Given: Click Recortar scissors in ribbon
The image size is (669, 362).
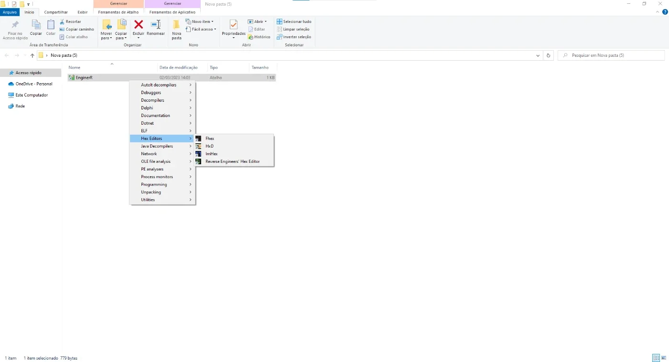Looking at the screenshot, I should [x=70, y=21].
